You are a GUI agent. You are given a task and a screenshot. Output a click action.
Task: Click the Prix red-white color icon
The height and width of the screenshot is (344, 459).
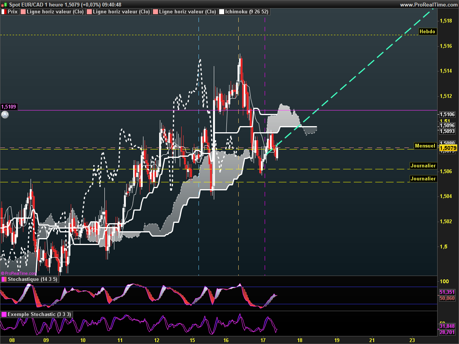click(x=4, y=12)
